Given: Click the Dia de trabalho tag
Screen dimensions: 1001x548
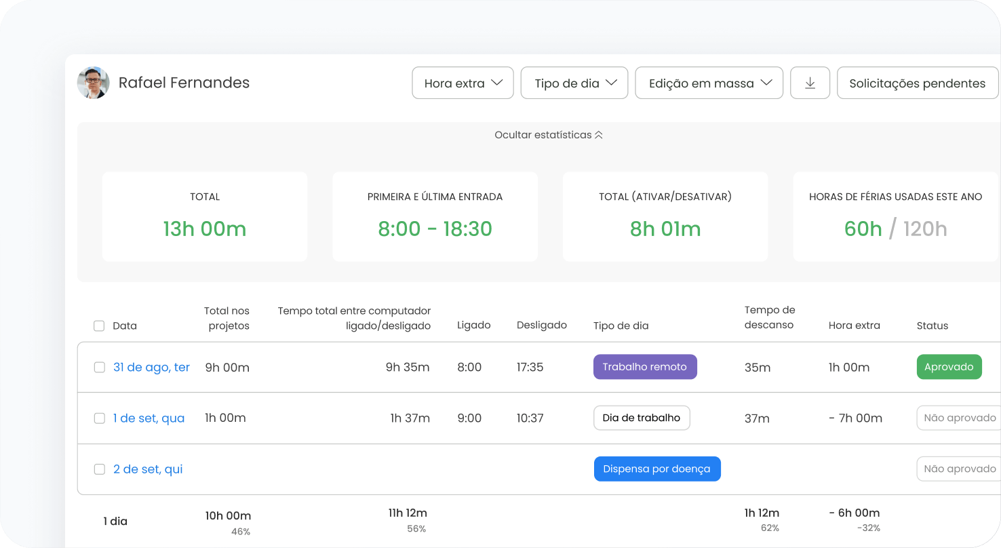Looking at the screenshot, I should 641,418.
